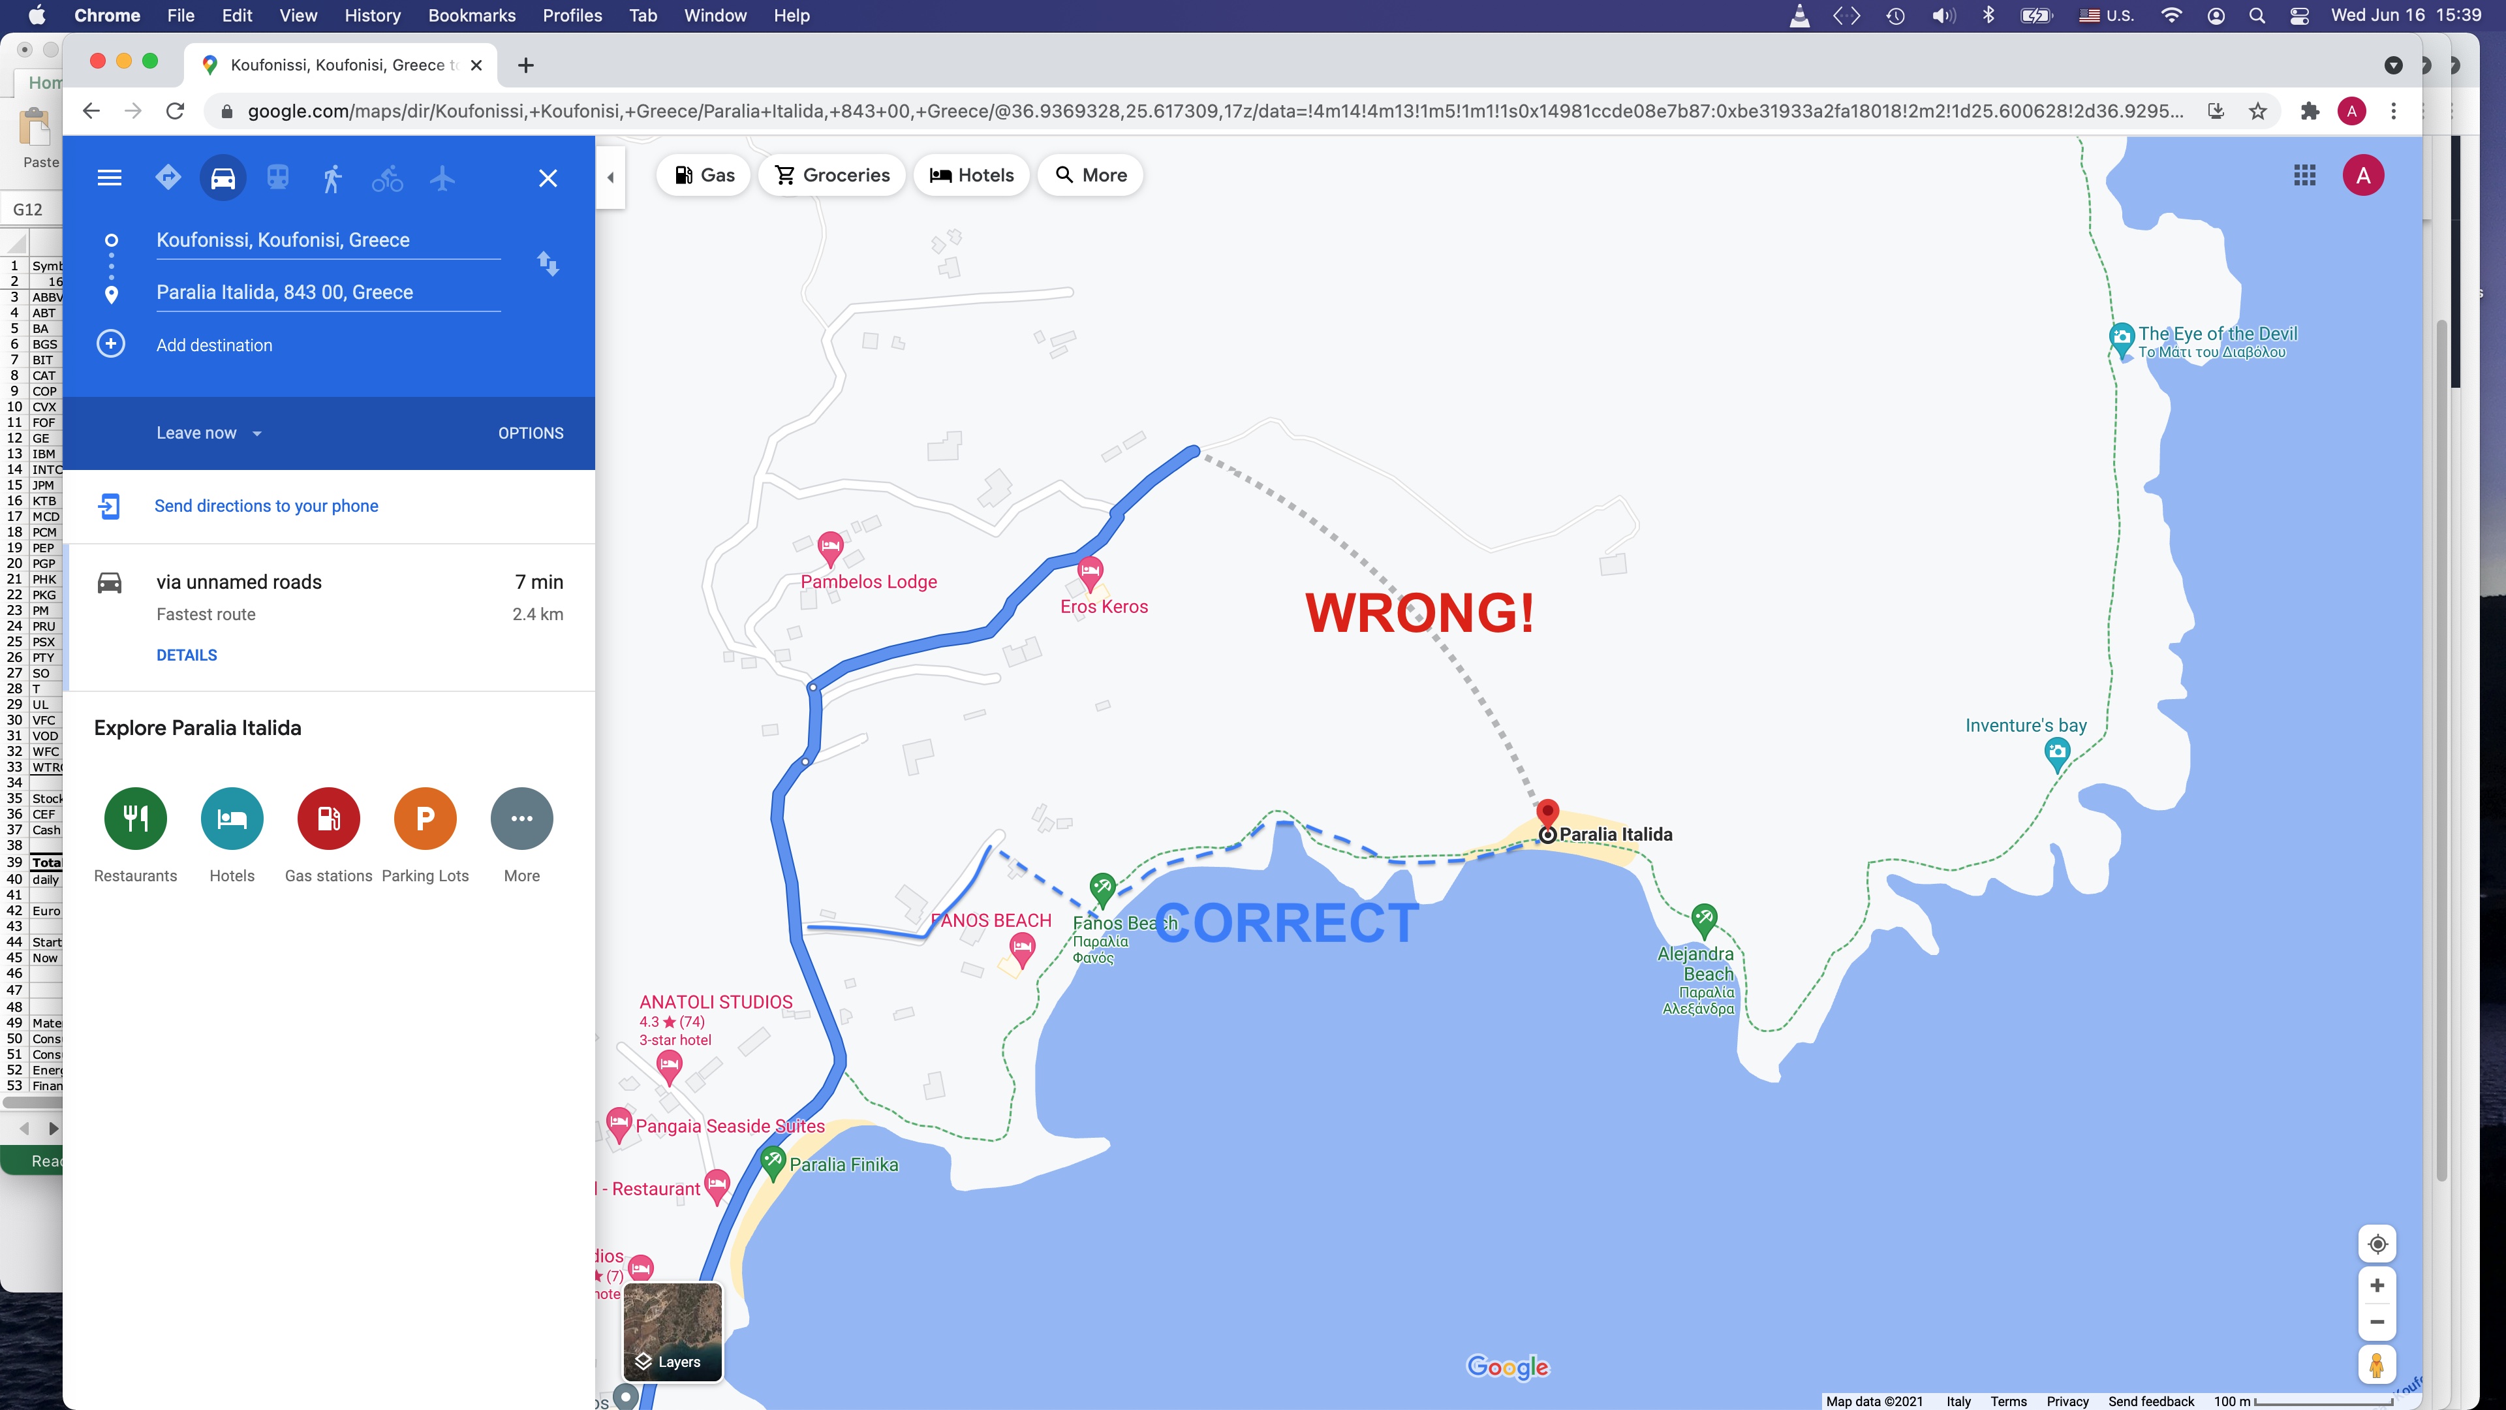This screenshot has height=1410, width=2506.
Task: Search Groceries chip on map
Action: (832, 175)
